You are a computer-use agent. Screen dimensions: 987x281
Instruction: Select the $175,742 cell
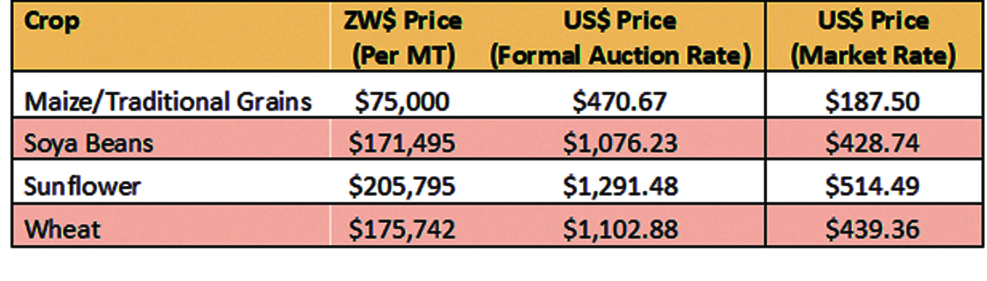(402, 229)
